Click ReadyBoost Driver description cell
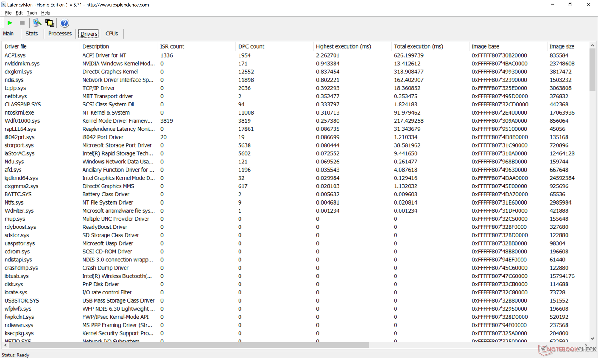The height and width of the screenshot is (358, 598). (105, 227)
